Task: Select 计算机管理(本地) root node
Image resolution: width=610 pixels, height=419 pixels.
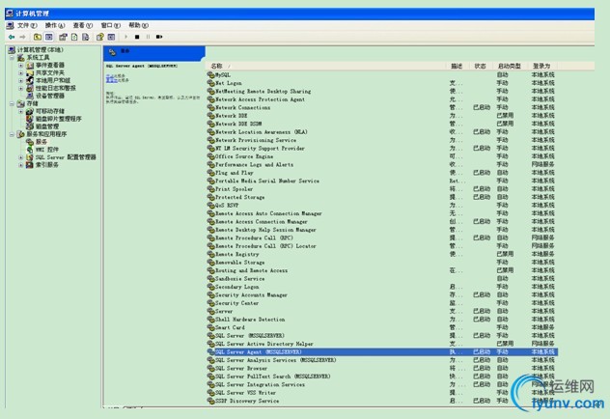Action: 36,50
